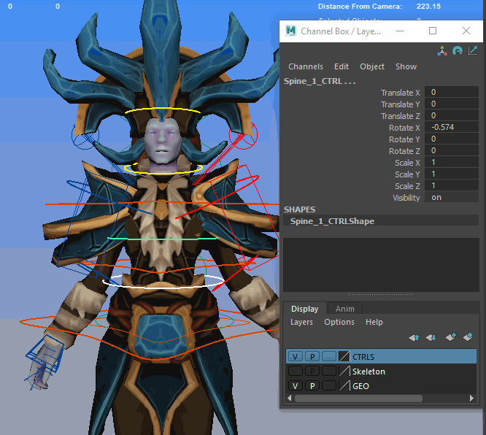Click the Visibility on value field
This screenshot has width=486, height=435.
coord(452,198)
